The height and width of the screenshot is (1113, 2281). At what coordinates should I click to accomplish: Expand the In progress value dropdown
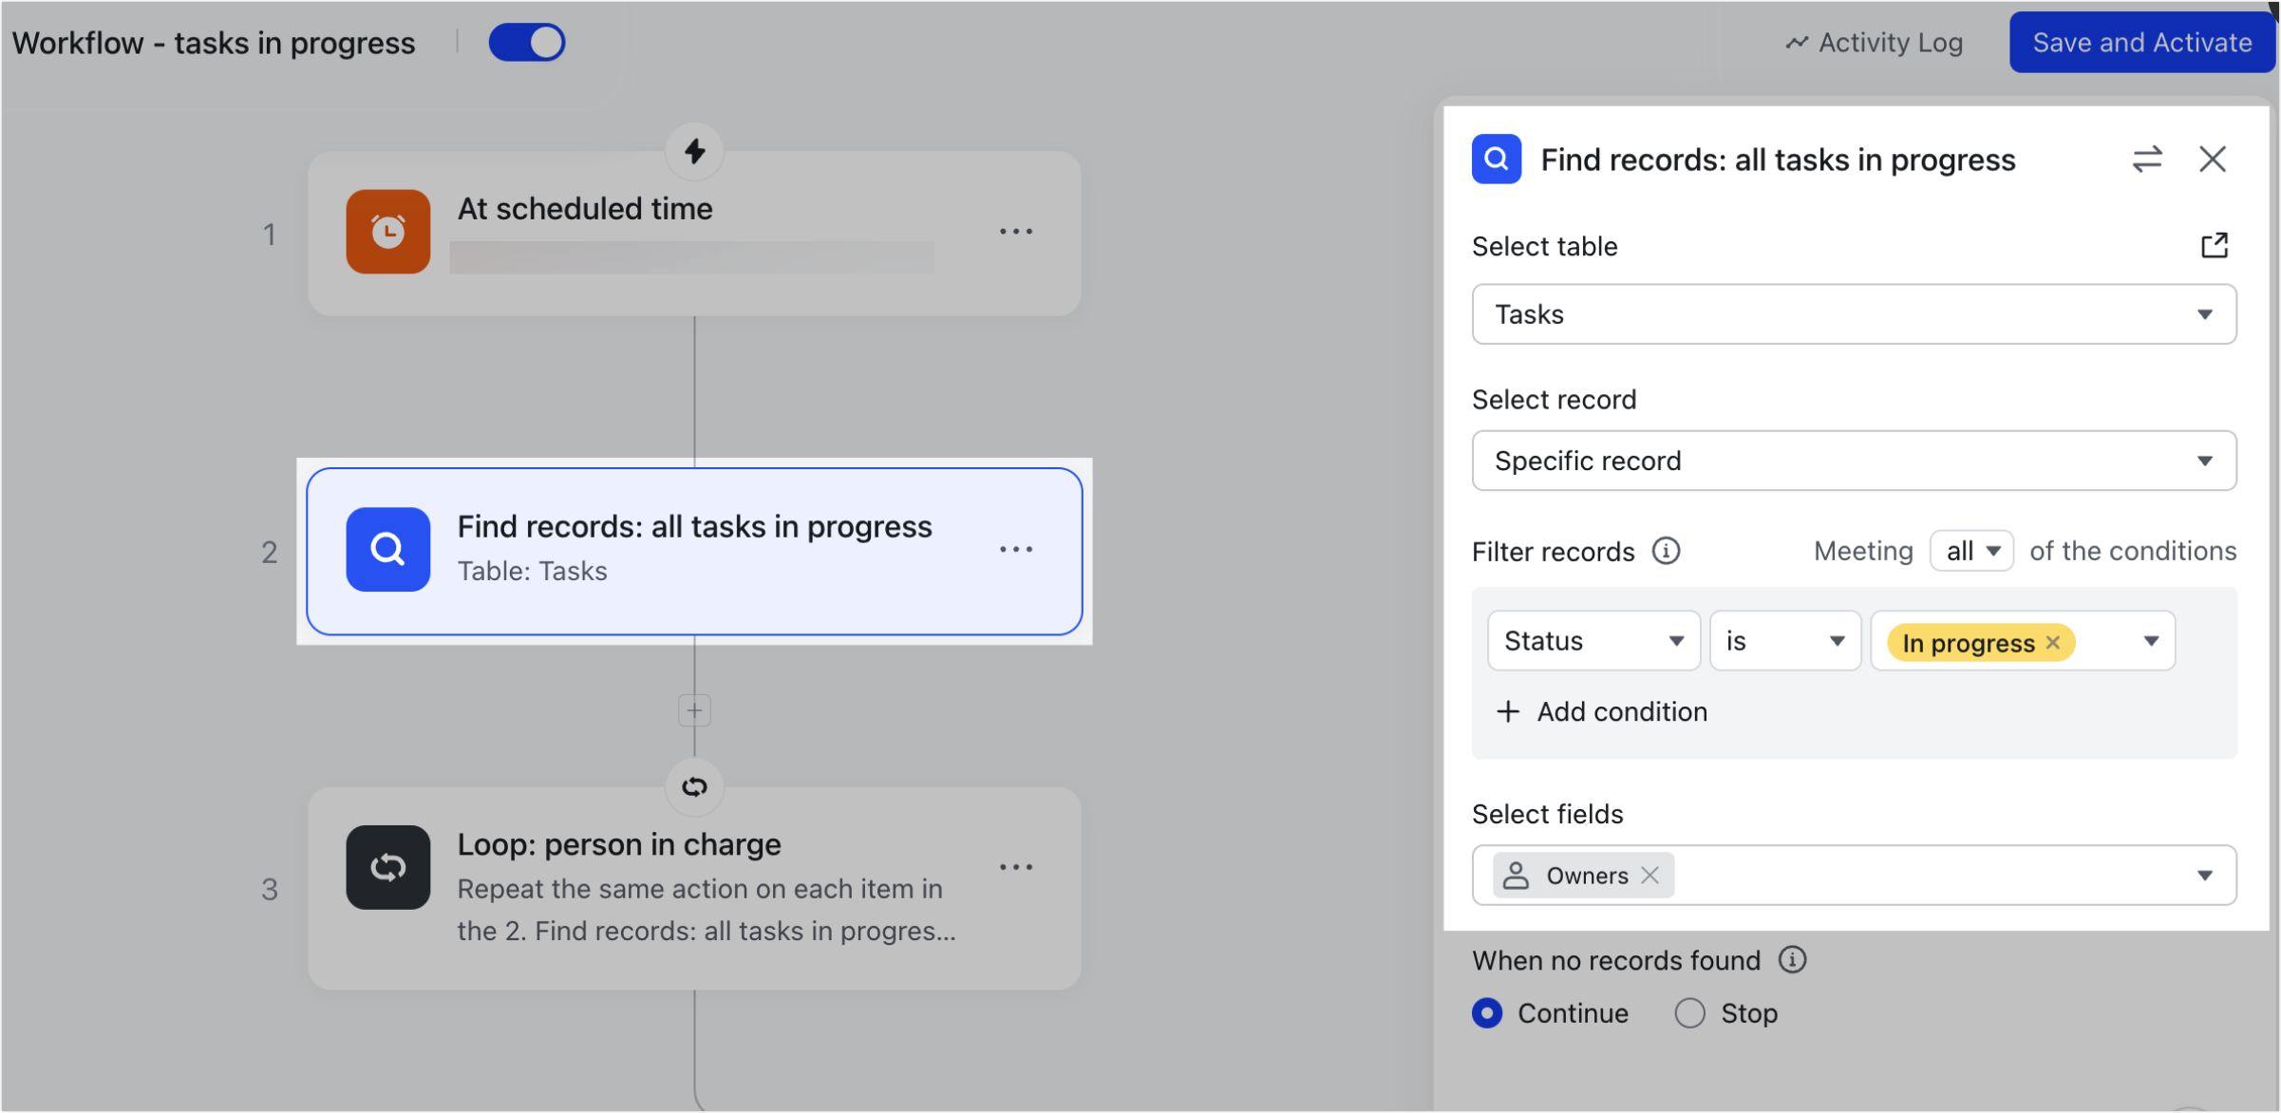click(x=2151, y=641)
